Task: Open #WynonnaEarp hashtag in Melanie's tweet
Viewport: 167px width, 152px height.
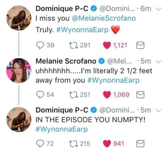Action: click(114, 80)
